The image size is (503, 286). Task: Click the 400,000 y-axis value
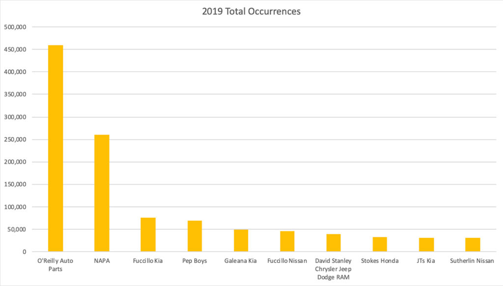tap(15, 72)
